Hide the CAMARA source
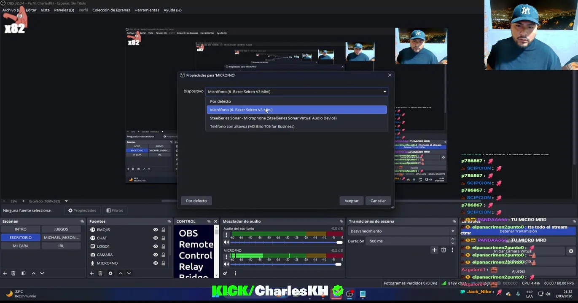578x303 pixels. click(156, 255)
